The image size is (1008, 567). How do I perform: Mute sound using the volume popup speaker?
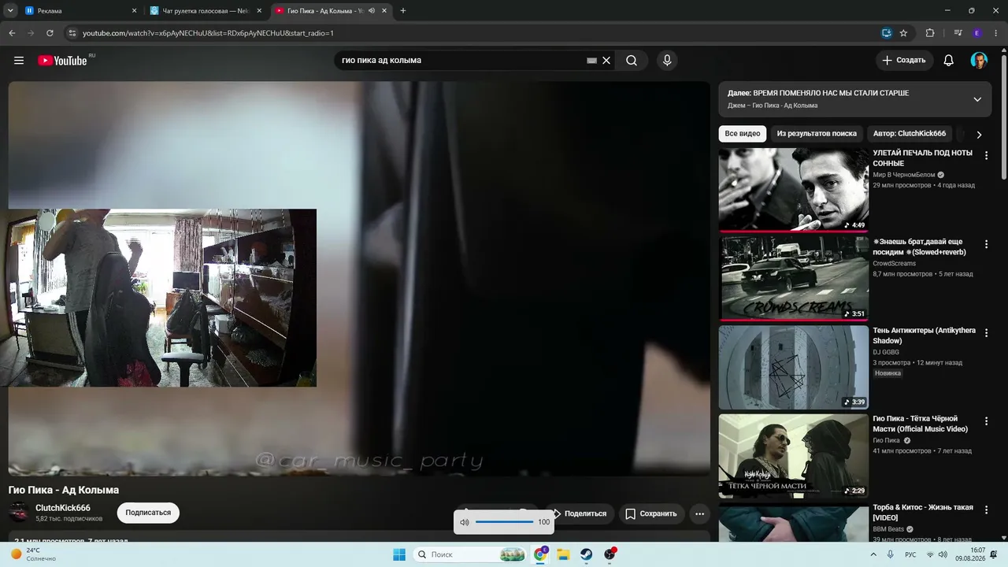coord(465,522)
